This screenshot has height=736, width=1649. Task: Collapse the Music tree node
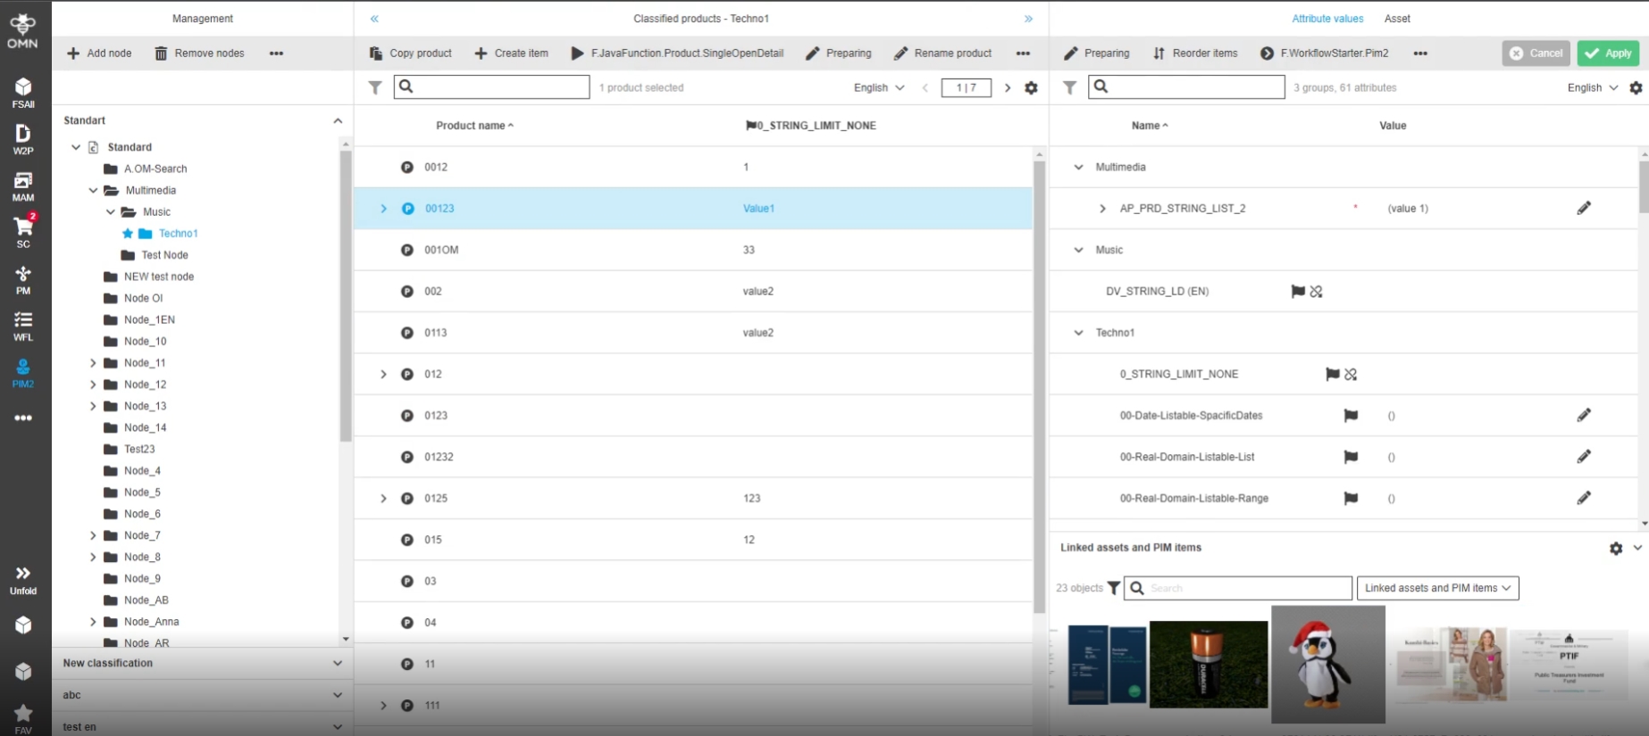pos(111,211)
